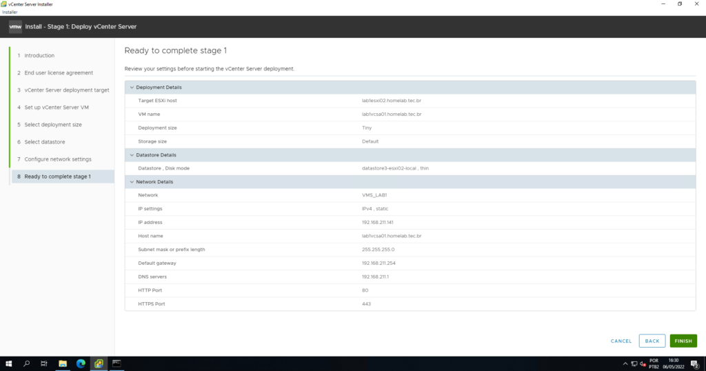706x371 pixels.
Task: Open Task View on taskbar
Action: 43,363
